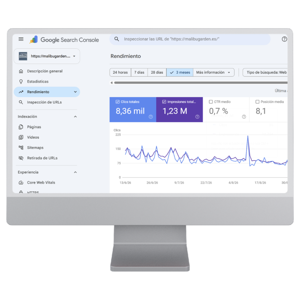This screenshot has height=300, width=300.
Task: Click the speedometer icon for Core Web Vitals
Action: [21, 183]
